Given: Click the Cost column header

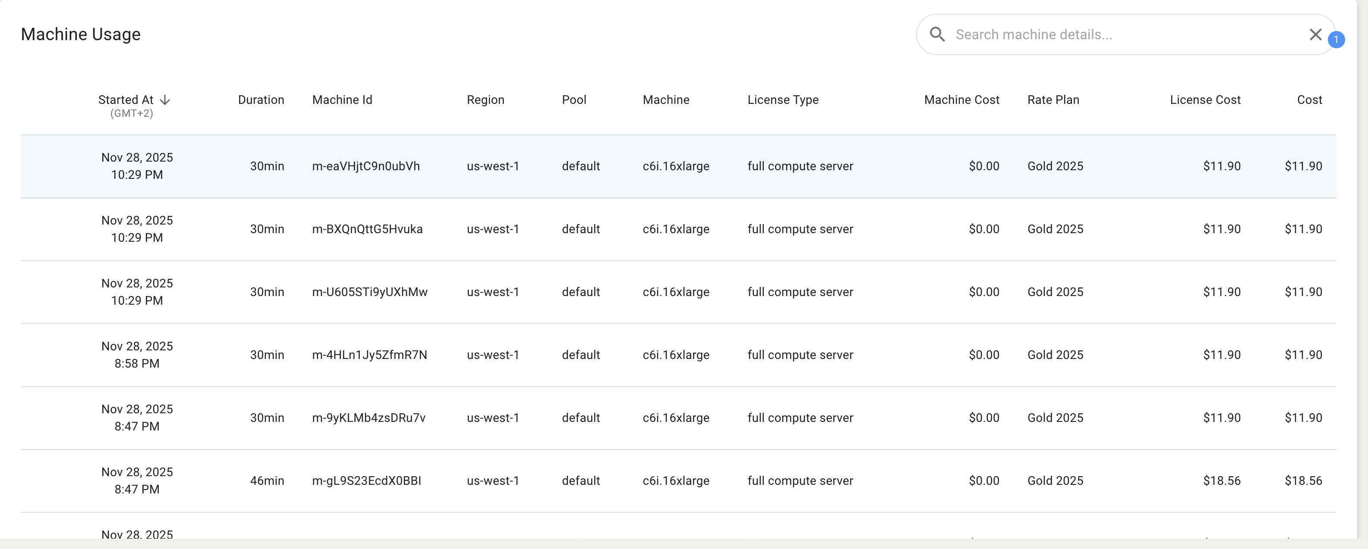Looking at the screenshot, I should pyautogui.click(x=1310, y=100).
